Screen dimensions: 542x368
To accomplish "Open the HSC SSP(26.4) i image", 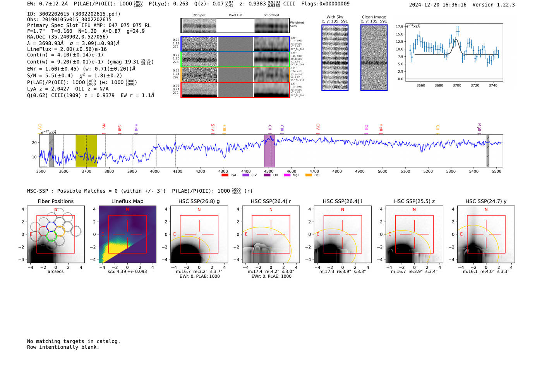I will [x=343, y=234].
